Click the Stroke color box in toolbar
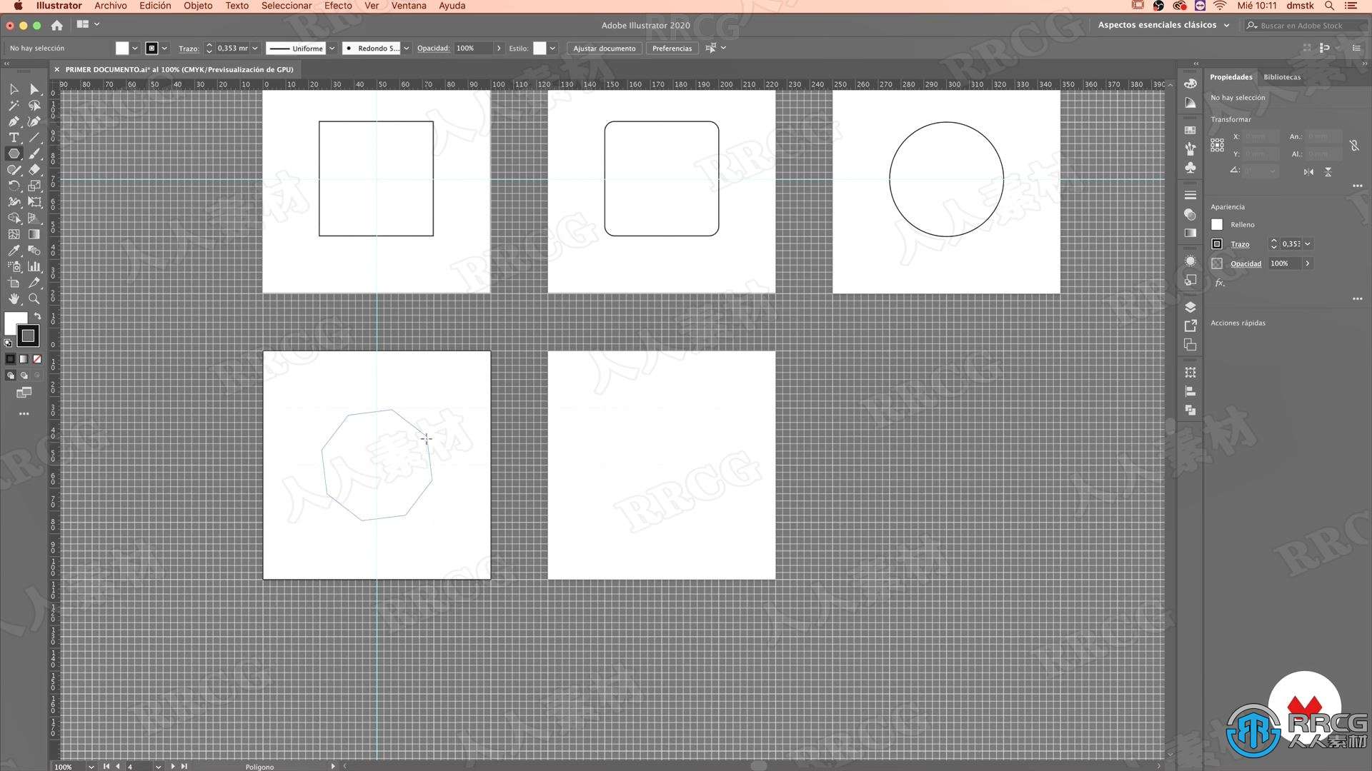This screenshot has height=771, width=1372. click(28, 336)
